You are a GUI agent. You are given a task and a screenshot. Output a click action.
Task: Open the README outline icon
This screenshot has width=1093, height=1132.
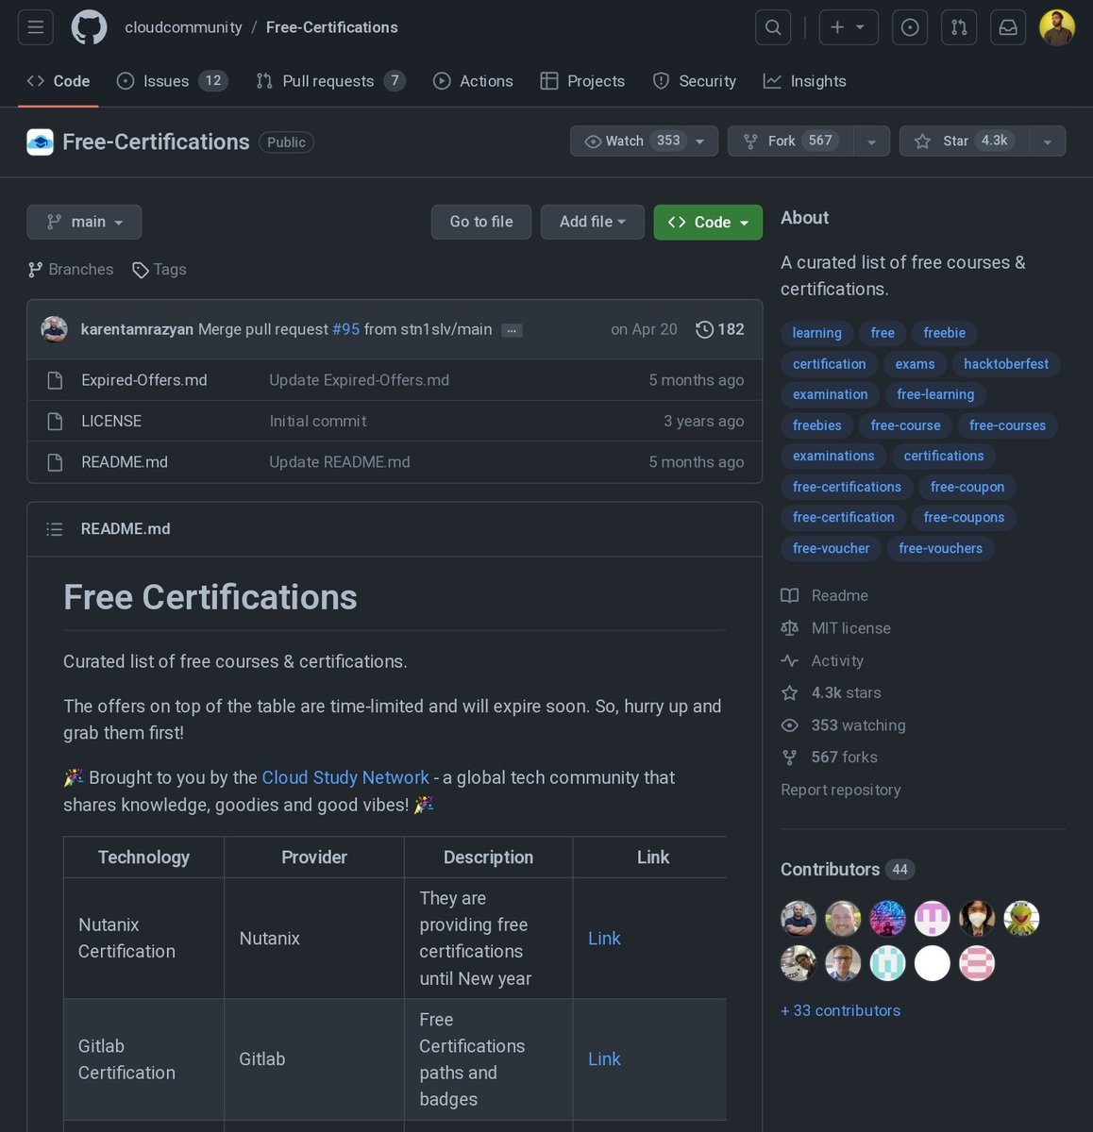pyautogui.click(x=55, y=529)
